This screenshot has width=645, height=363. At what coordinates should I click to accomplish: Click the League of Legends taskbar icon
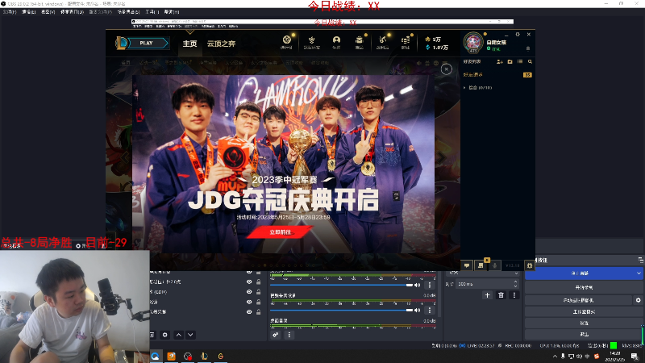tap(204, 356)
